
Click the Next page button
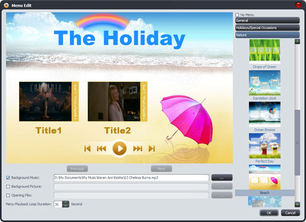162,169
